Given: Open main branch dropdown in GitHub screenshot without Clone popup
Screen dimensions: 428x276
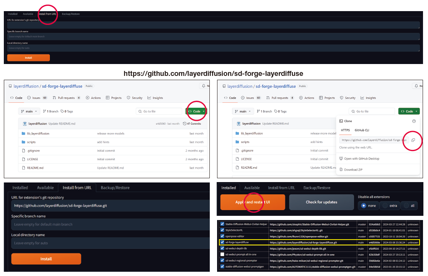Looking at the screenshot, I should tap(29, 111).
